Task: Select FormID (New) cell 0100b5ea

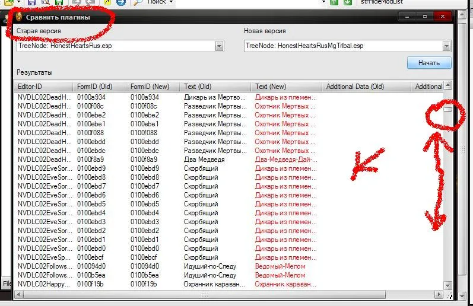Action: click(x=144, y=275)
